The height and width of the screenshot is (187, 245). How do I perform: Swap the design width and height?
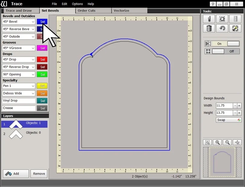(x=228, y=120)
